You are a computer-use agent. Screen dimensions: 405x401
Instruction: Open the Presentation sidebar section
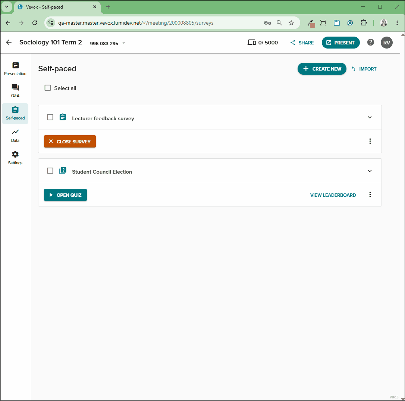[x=15, y=69]
